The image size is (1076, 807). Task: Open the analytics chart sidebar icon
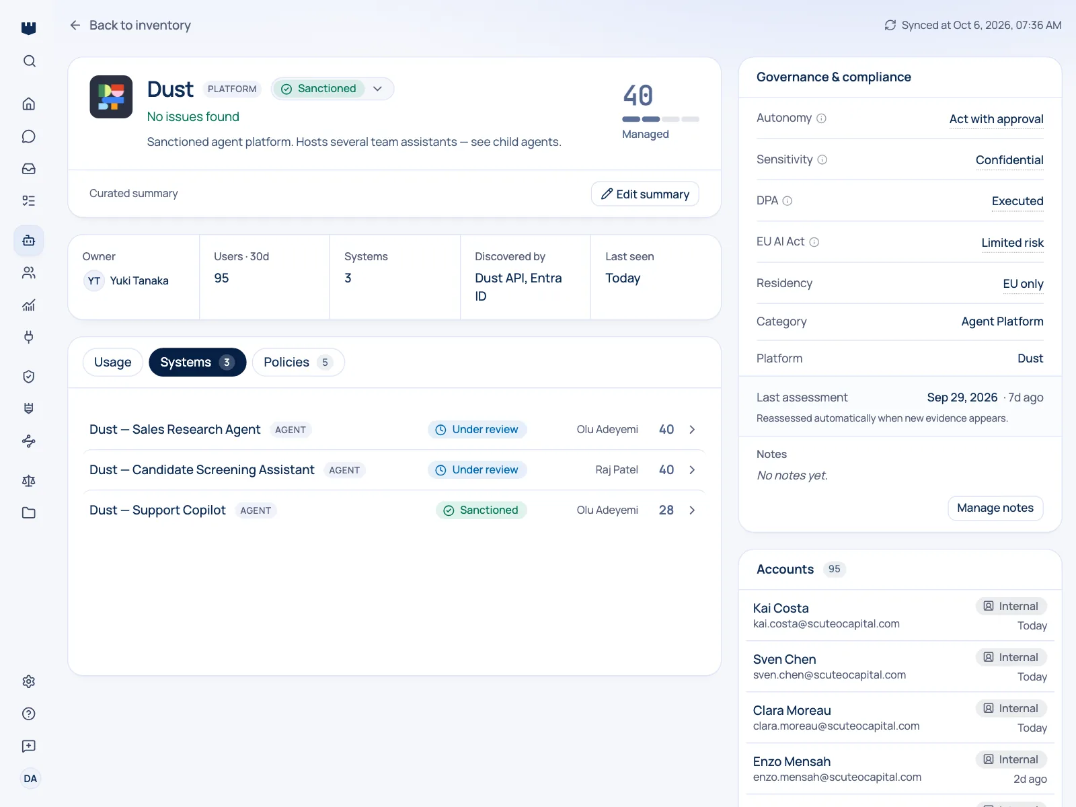click(x=29, y=305)
